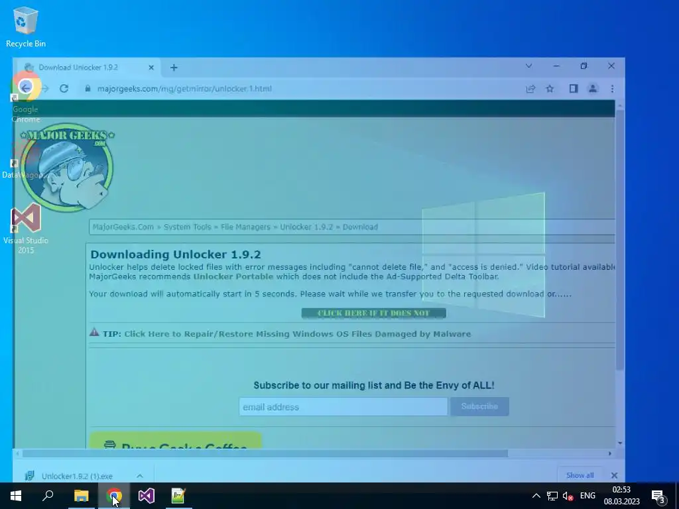Click the 'Click here if it does not' button
Screen dimensions: 679x509
pyautogui.click(x=374, y=313)
